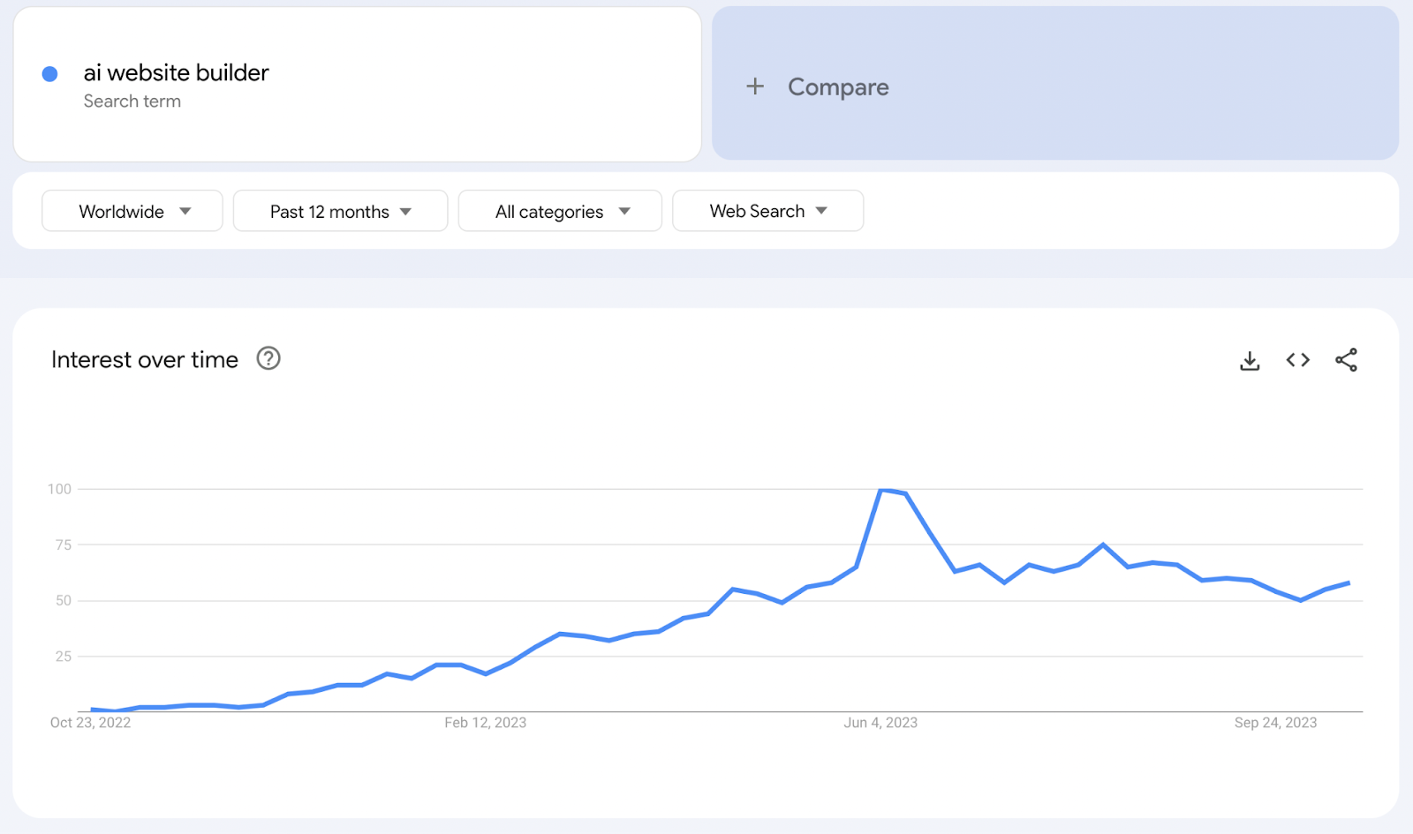1413x834 pixels.
Task: Click the peak point on the chart line
Action: (x=882, y=490)
